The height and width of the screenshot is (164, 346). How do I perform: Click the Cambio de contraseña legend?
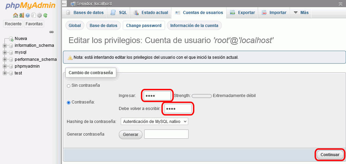91,72
